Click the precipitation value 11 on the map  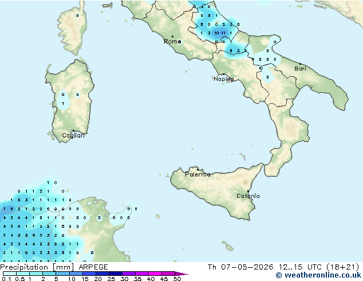223,33
